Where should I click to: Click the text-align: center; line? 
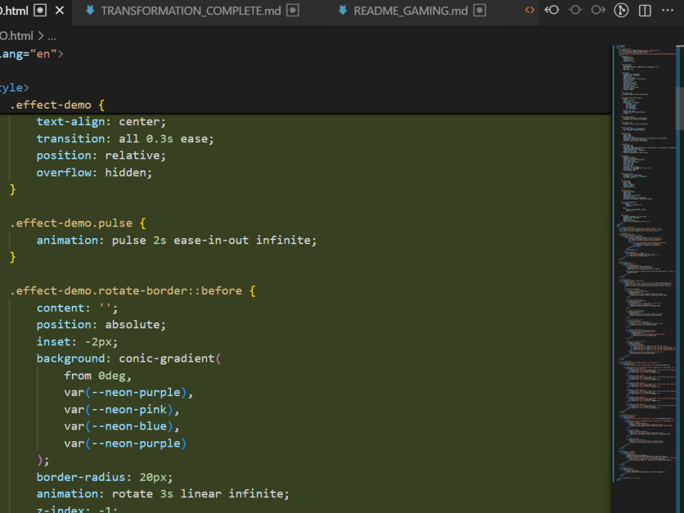tap(101, 122)
